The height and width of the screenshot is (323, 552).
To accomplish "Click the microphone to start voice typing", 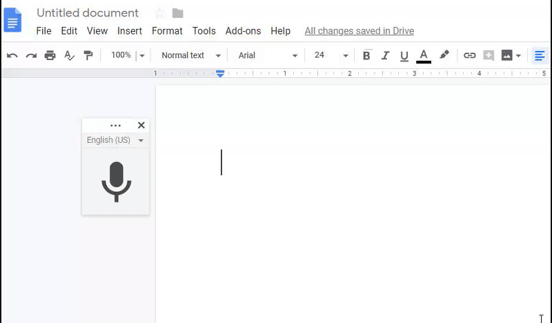I will pos(116,182).
